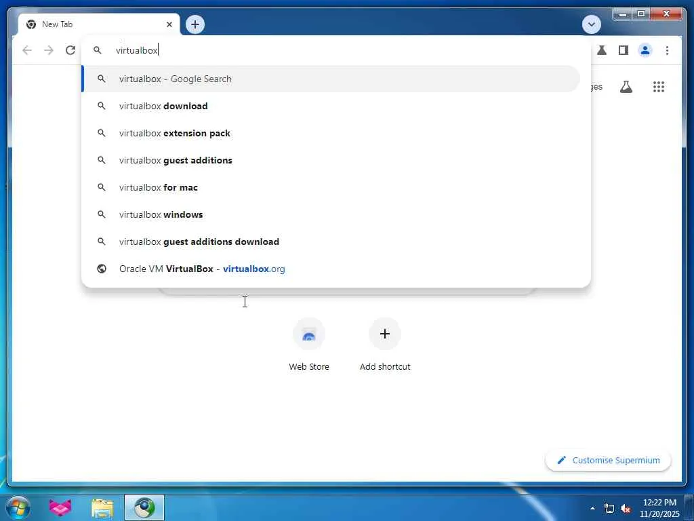The width and height of the screenshot is (694, 521).
Task: Select 'virtualbox guest additions download' suggestion
Action: click(331, 242)
